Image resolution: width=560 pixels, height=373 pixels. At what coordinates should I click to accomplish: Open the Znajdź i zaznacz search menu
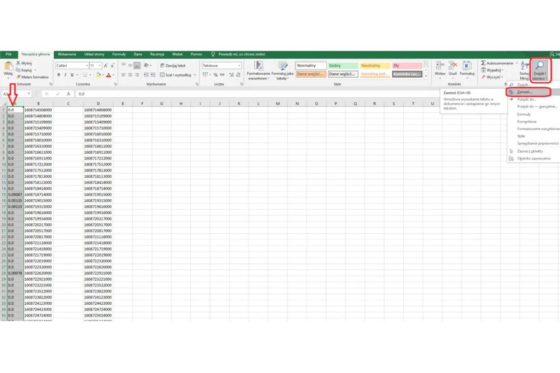tap(540, 70)
